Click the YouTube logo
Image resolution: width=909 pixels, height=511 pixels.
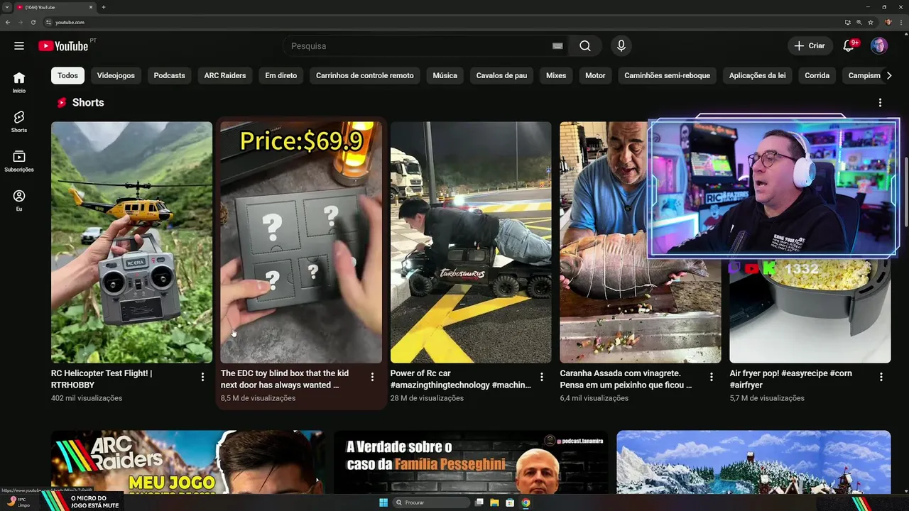tap(63, 46)
